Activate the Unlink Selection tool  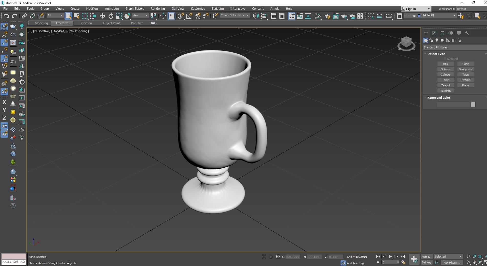coord(33,16)
